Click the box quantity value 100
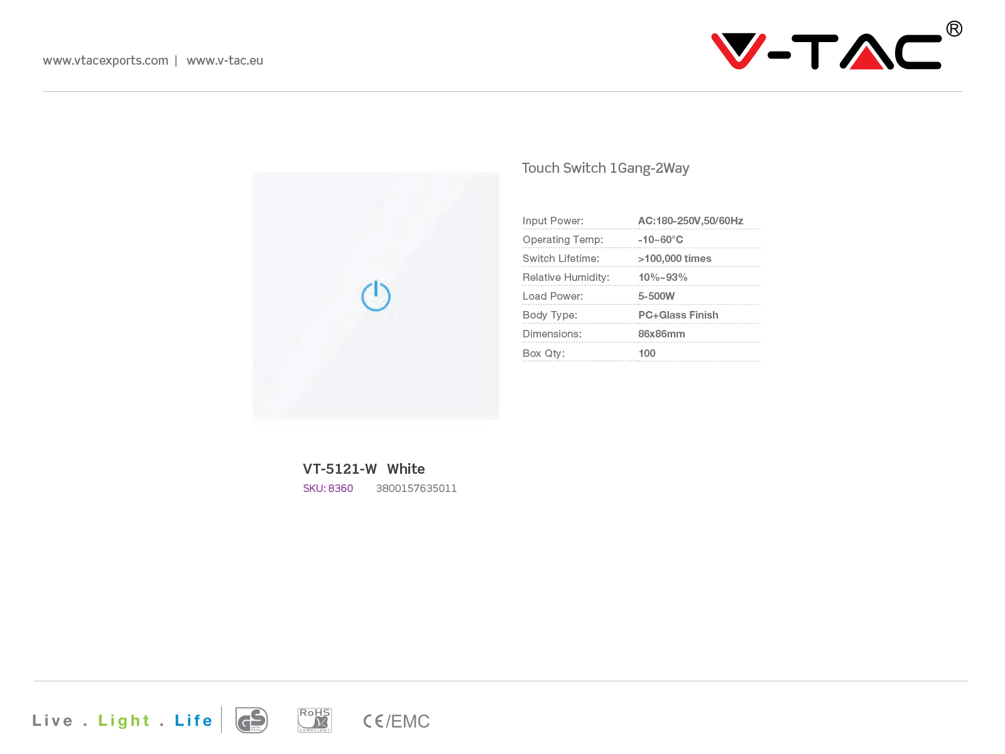The width and height of the screenshot is (1005, 754). (x=647, y=353)
